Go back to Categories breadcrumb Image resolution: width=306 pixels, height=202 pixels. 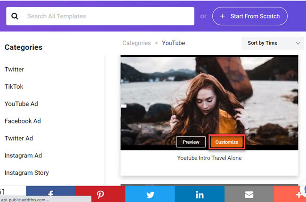[x=137, y=43]
